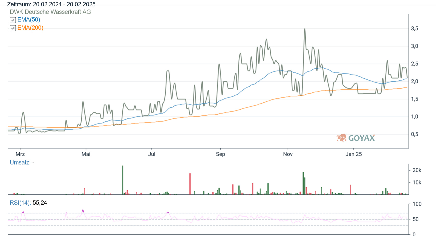Click the 3,5 price axis label
The height and width of the screenshot is (236, 436).
click(x=415, y=29)
